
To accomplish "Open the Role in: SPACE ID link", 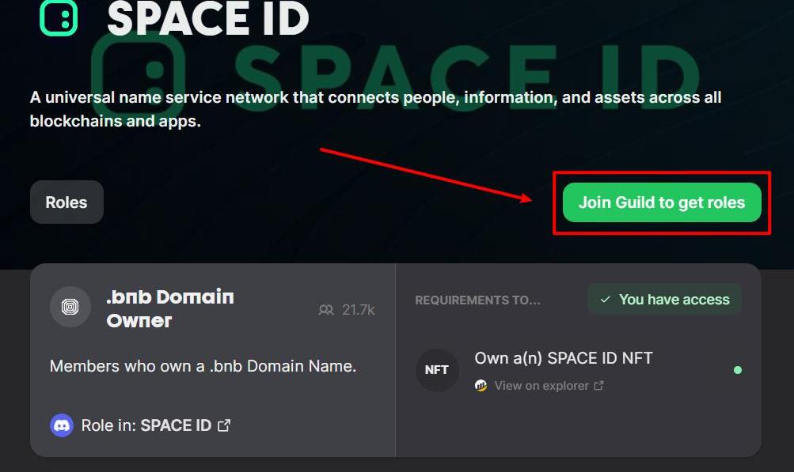I will (x=146, y=425).
